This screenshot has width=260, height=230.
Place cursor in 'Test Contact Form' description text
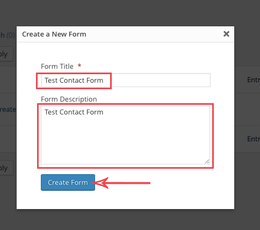[x=74, y=112]
